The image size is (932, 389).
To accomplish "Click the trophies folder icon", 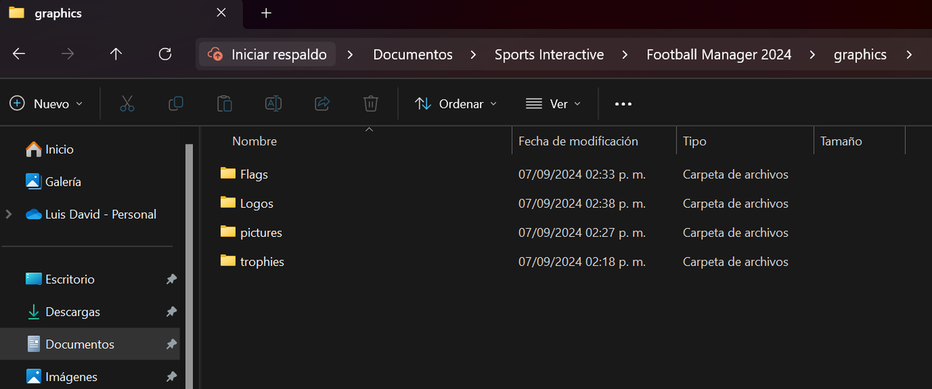I will coord(228,261).
